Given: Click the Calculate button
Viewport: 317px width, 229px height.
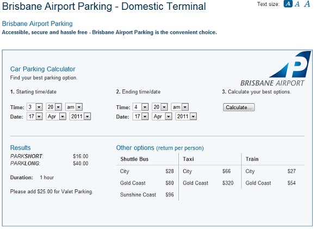Looking at the screenshot, I should tap(239, 107).
